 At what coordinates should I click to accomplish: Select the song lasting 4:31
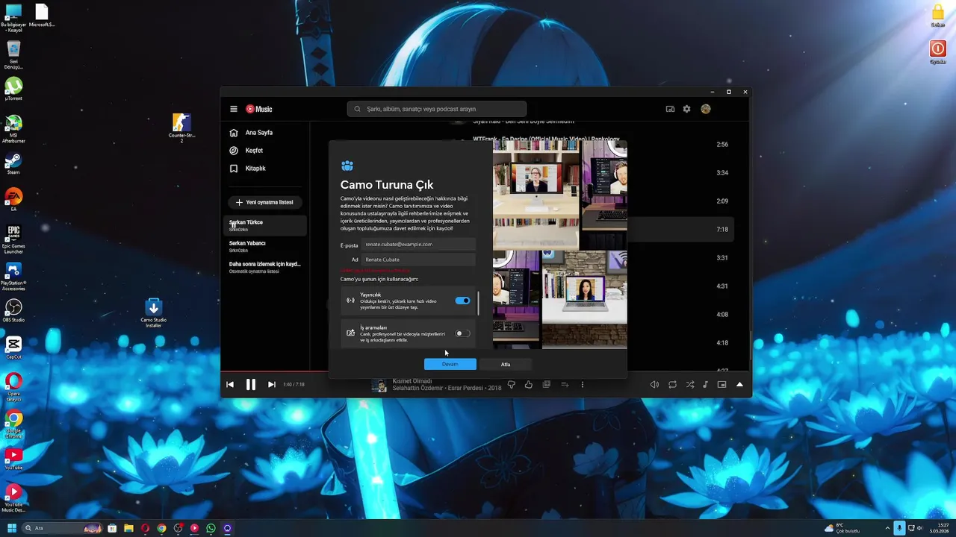(x=680, y=286)
